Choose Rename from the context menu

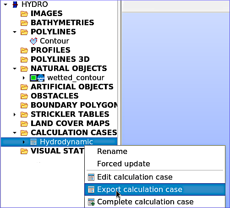[155, 151]
